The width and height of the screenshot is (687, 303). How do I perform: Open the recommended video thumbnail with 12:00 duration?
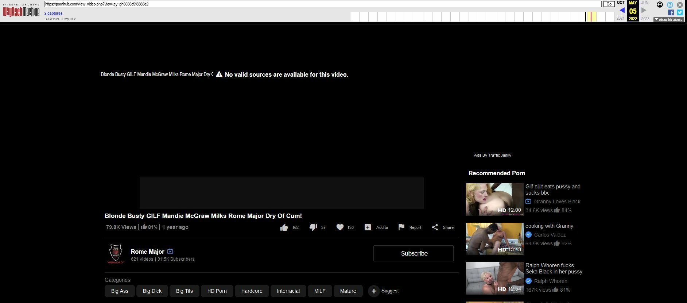pyautogui.click(x=495, y=199)
